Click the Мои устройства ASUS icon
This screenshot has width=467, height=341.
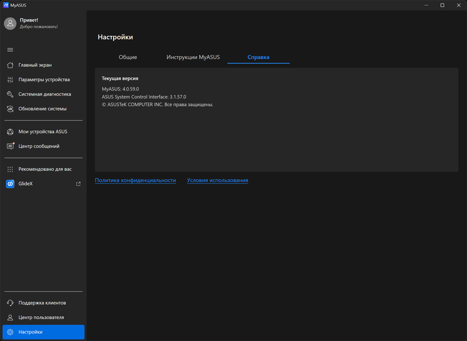click(x=10, y=132)
